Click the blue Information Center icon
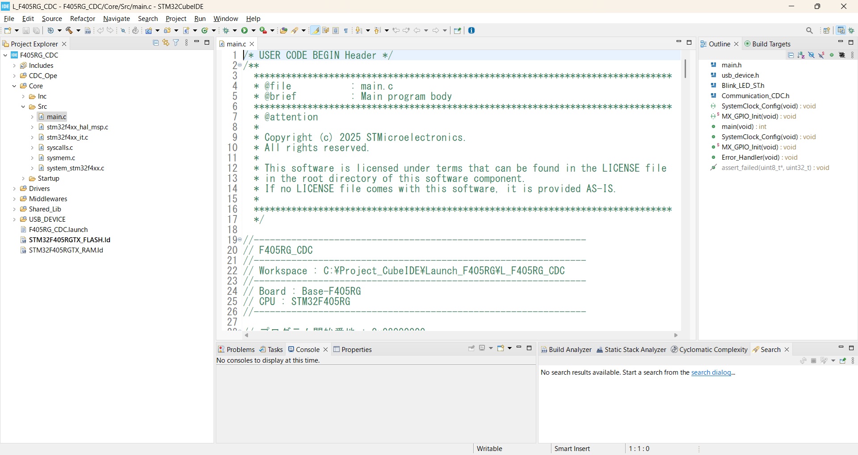The width and height of the screenshot is (858, 455). click(471, 30)
